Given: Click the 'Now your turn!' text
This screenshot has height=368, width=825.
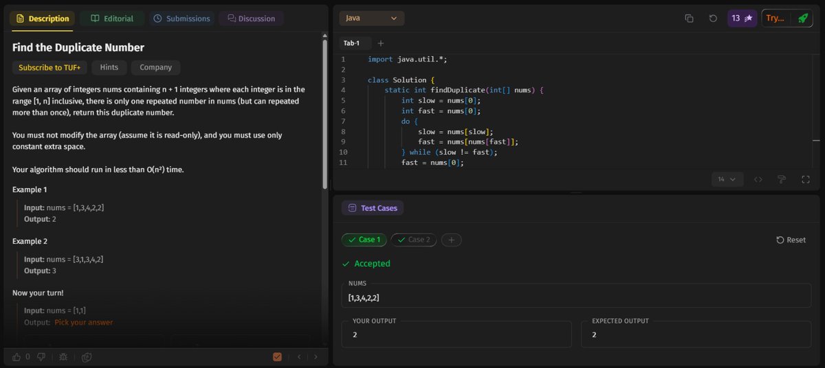Looking at the screenshot, I should (x=38, y=293).
